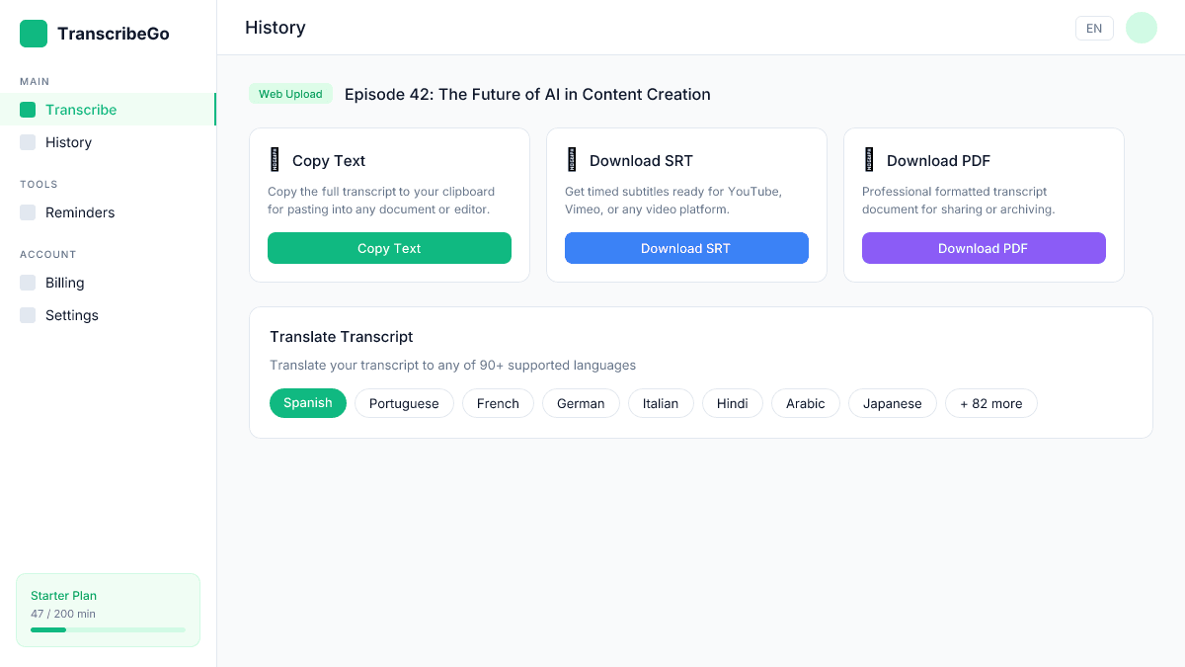This screenshot has width=1185, height=667.
Task: Click the Download SRT button
Action: pos(686,248)
